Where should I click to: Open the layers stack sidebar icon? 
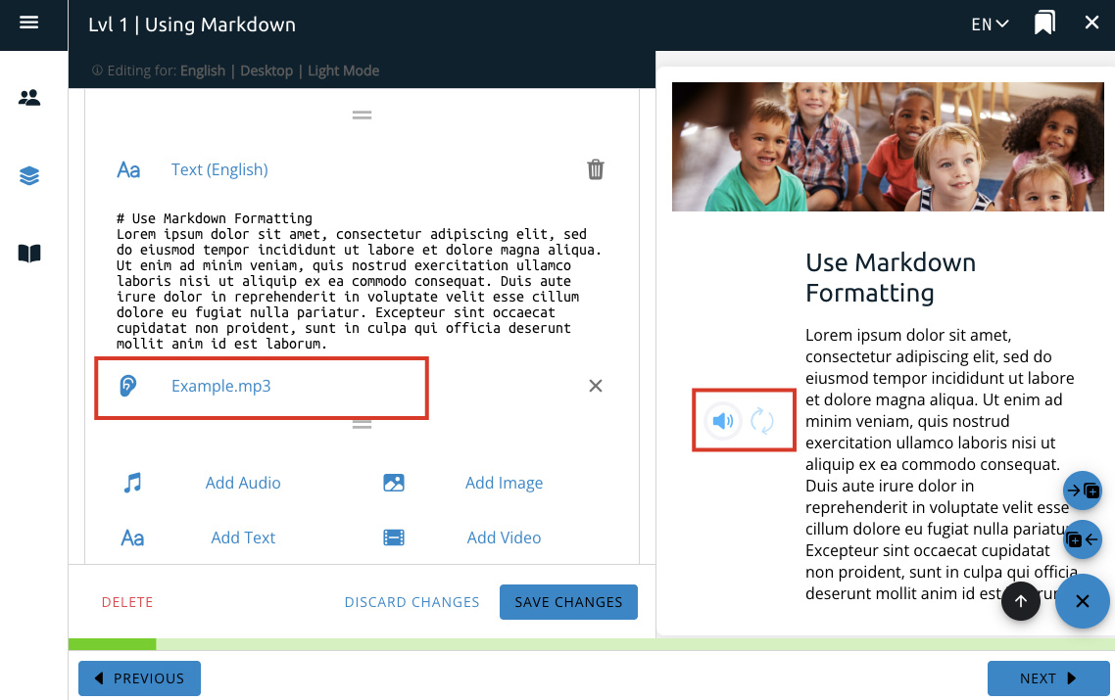coord(29,176)
